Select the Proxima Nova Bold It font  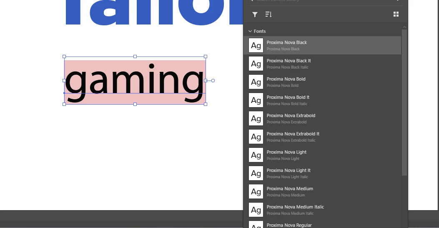coord(323,101)
